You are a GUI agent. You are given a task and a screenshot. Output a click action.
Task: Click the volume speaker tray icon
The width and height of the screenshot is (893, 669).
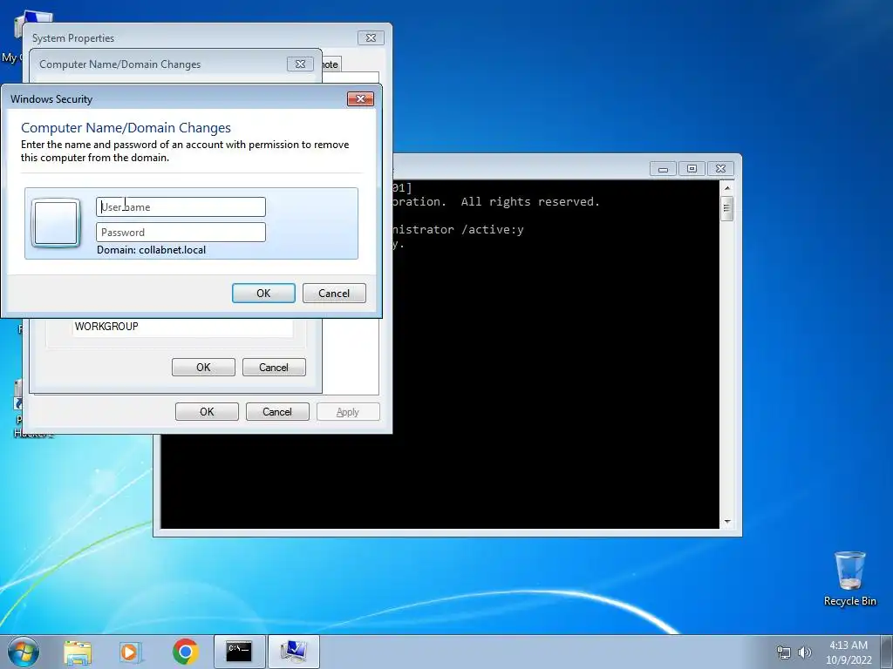[x=805, y=652]
